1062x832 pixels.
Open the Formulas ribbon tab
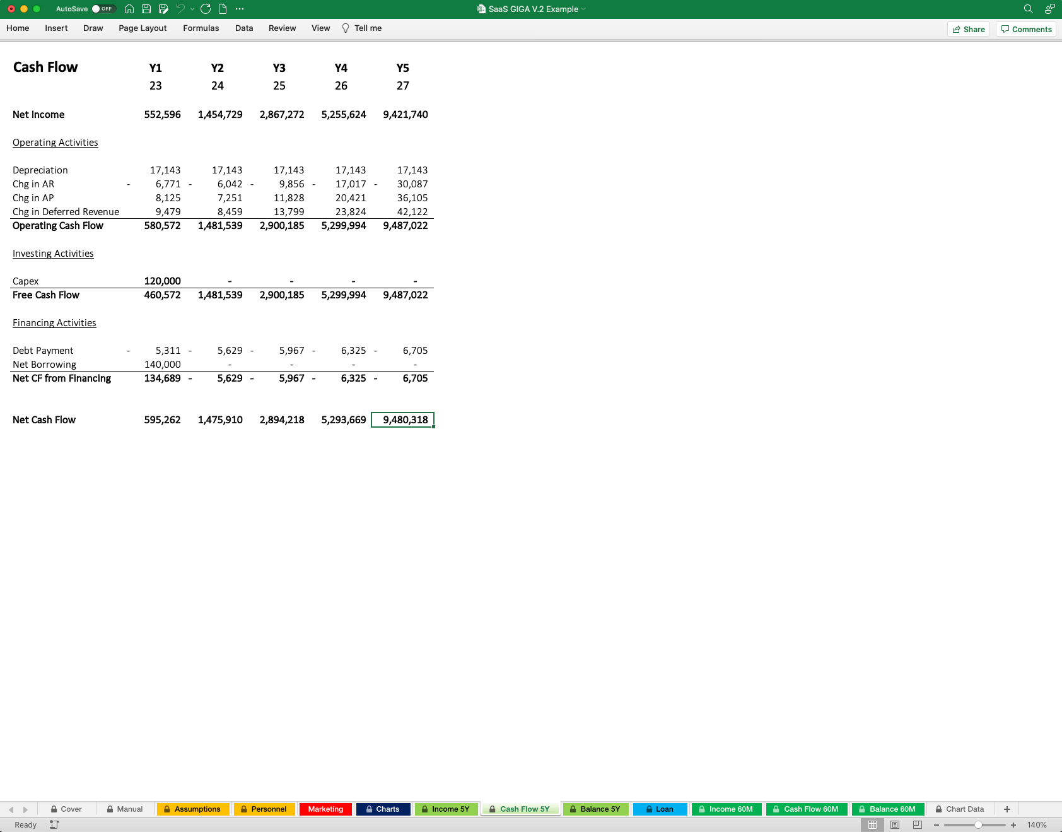click(x=201, y=28)
